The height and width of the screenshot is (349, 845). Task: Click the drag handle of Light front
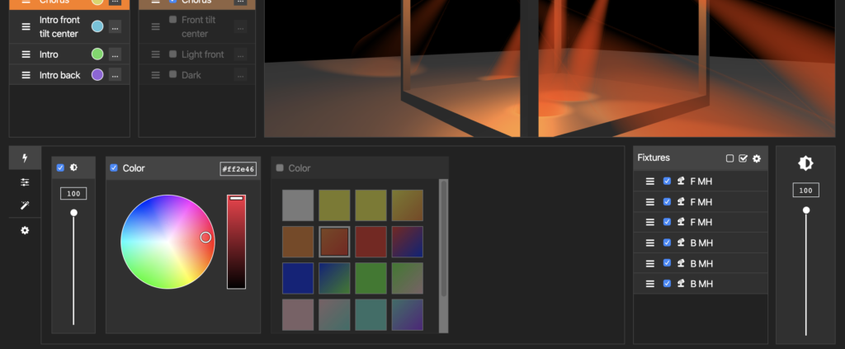point(156,54)
